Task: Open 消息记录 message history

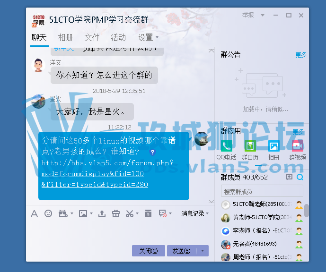Action: [x=193, y=213]
